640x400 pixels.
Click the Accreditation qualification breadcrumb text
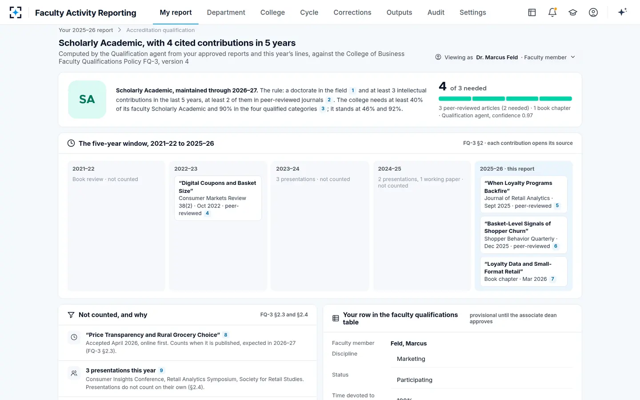160,30
